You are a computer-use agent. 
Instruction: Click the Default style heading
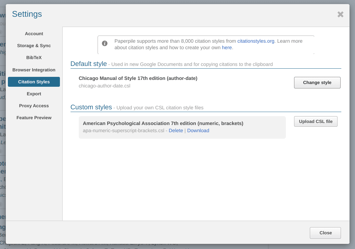coord(89,64)
